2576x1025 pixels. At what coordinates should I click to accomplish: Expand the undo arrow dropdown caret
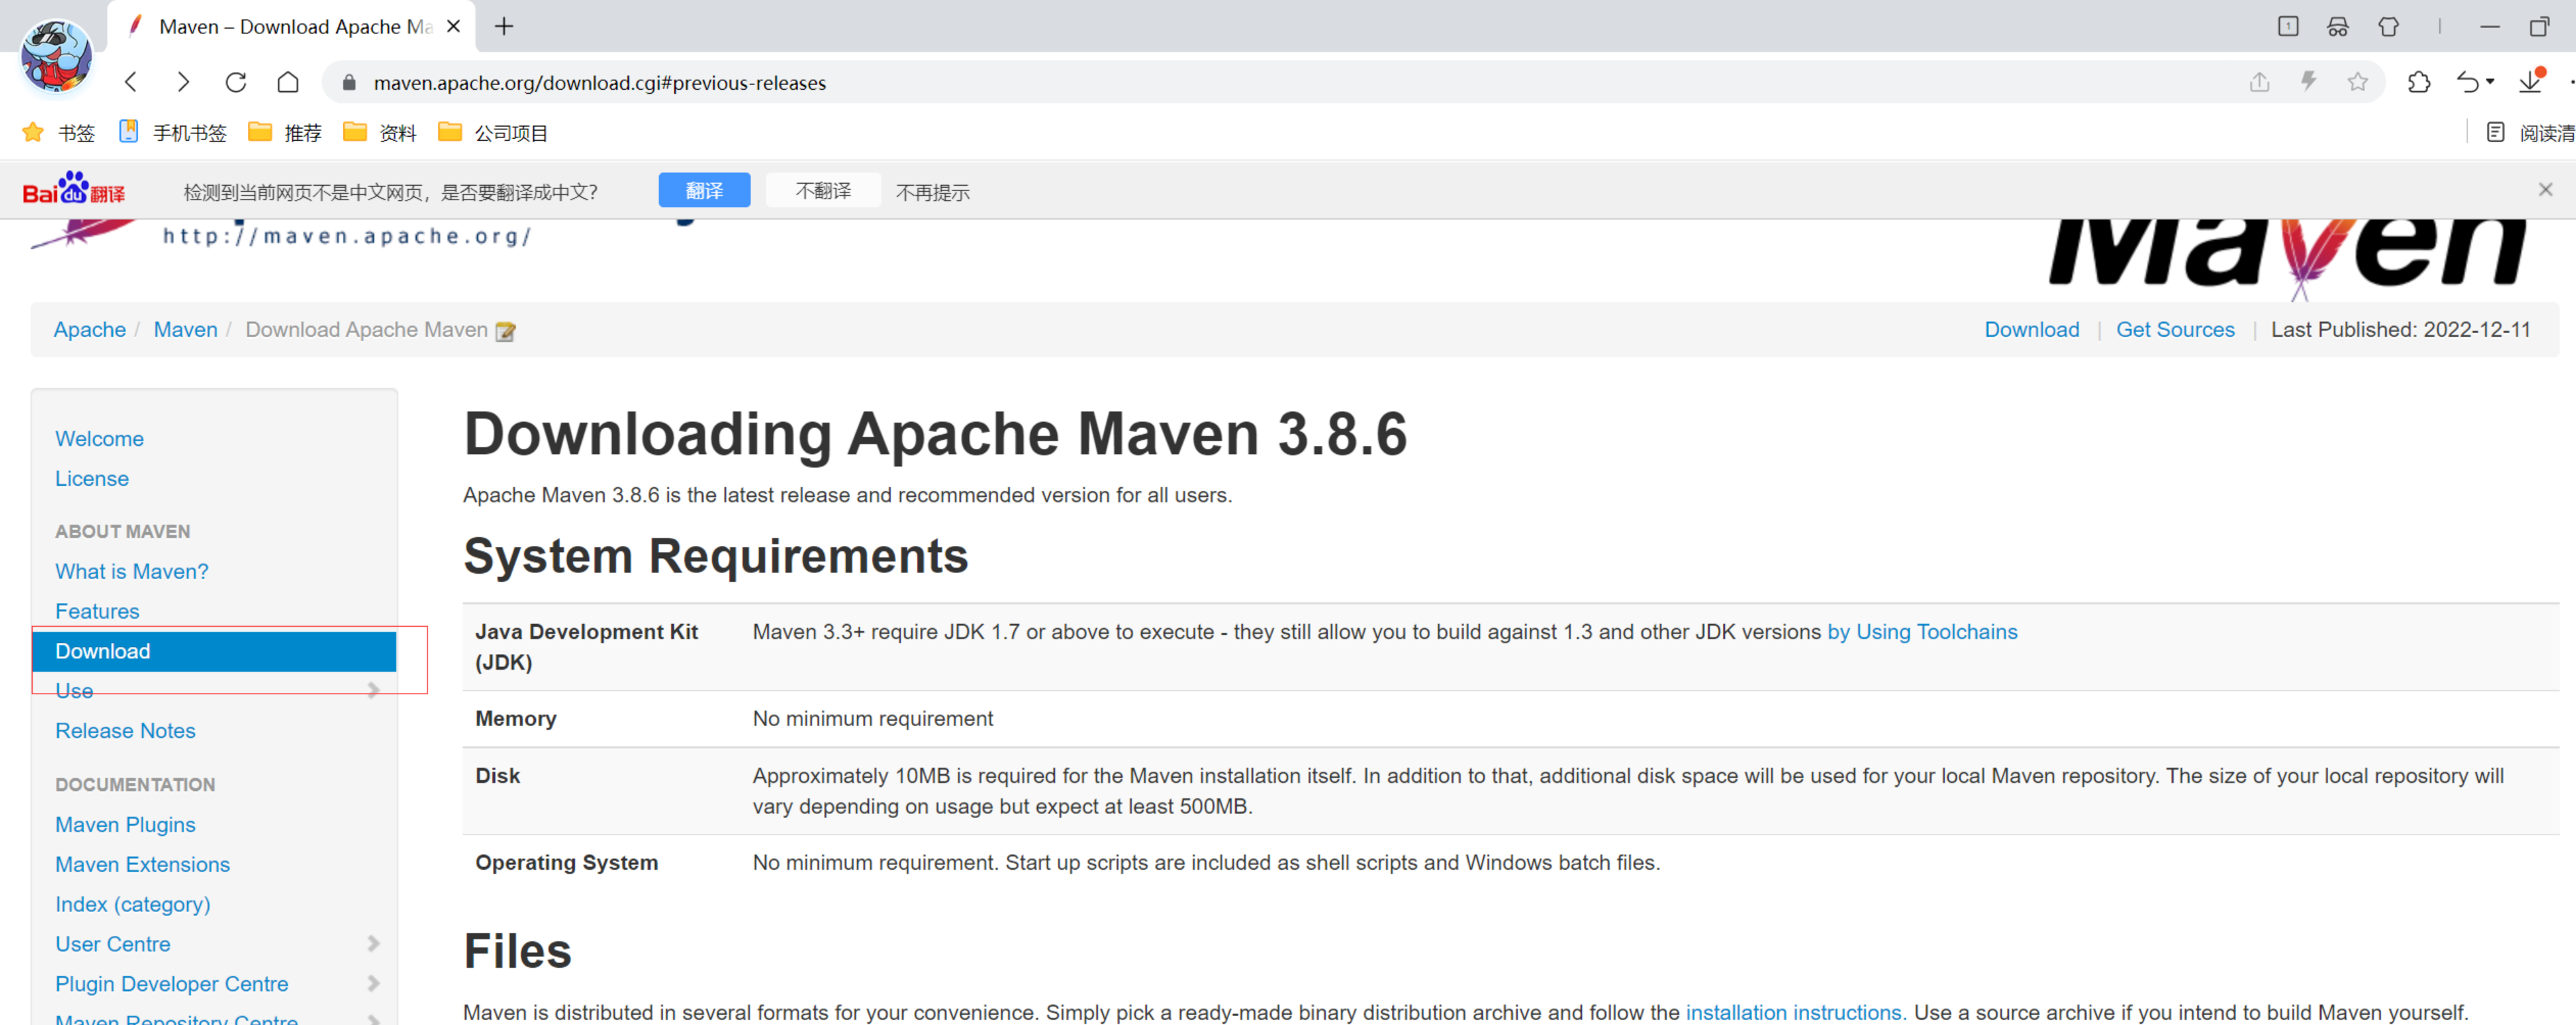tap(2490, 82)
